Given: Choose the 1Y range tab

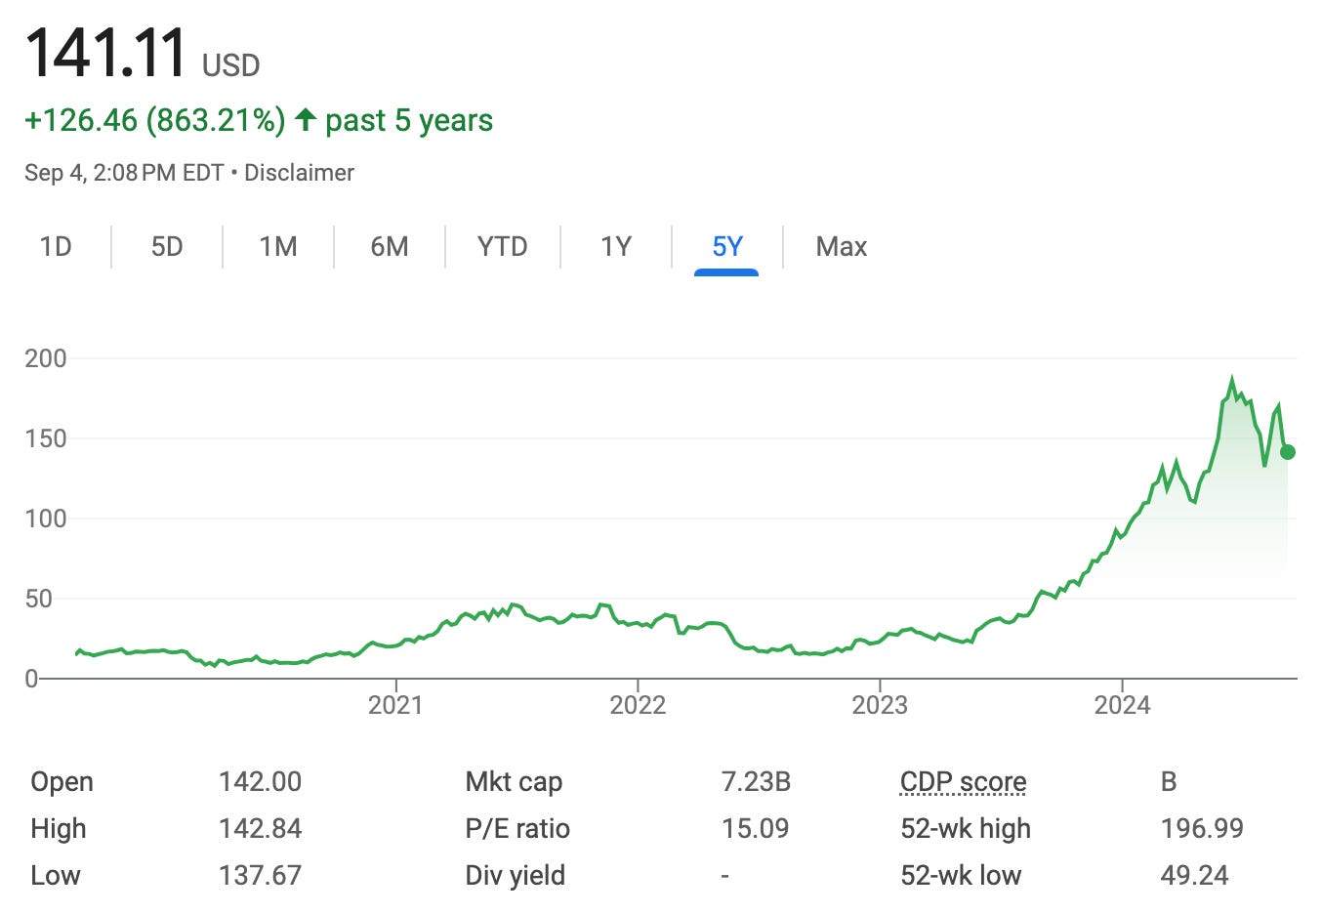Looking at the screenshot, I should point(616,246).
